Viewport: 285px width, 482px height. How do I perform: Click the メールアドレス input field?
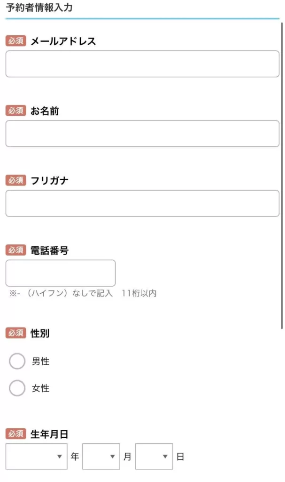click(142, 64)
